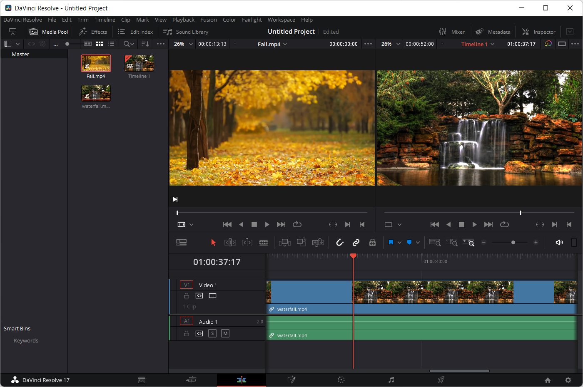This screenshot has width=583, height=387.
Task: Open the Edit Index panel
Action: 135,32
